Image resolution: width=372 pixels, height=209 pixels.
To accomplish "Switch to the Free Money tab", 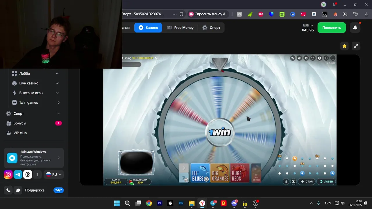I will tap(180, 28).
